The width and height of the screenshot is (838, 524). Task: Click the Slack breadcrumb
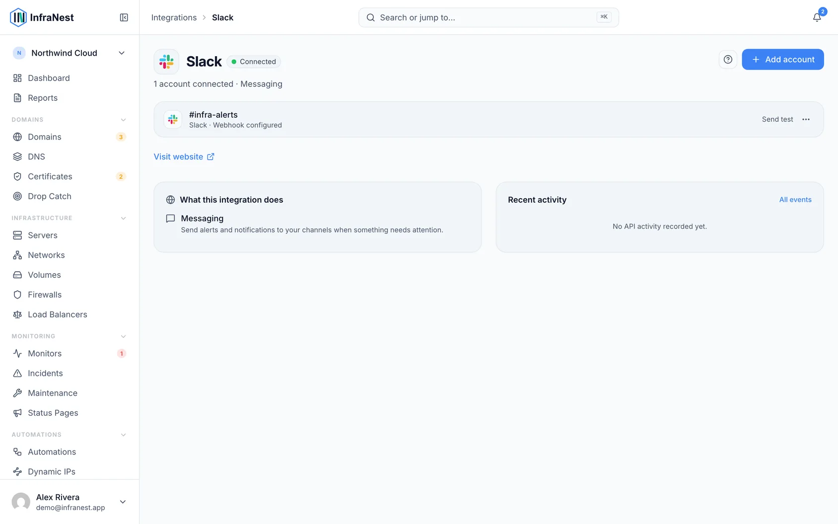[222, 17]
